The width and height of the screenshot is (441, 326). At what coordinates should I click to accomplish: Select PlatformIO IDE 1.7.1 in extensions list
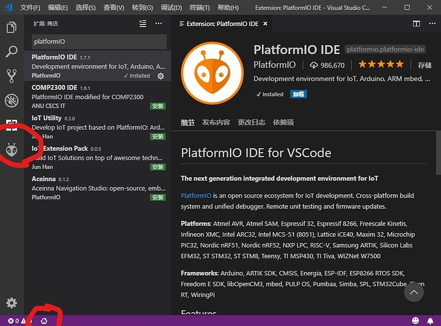98,66
